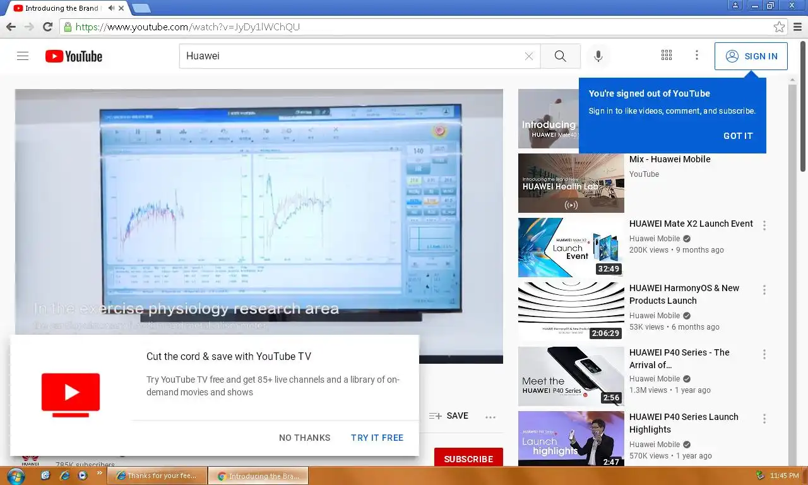This screenshot has width=808, height=485.
Task: Mute tab via the speaker icon on tab
Action: [x=111, y=8]
